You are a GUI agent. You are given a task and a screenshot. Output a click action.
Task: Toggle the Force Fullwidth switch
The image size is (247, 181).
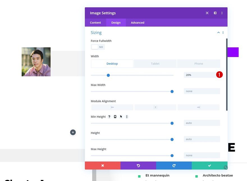point(98,47)
